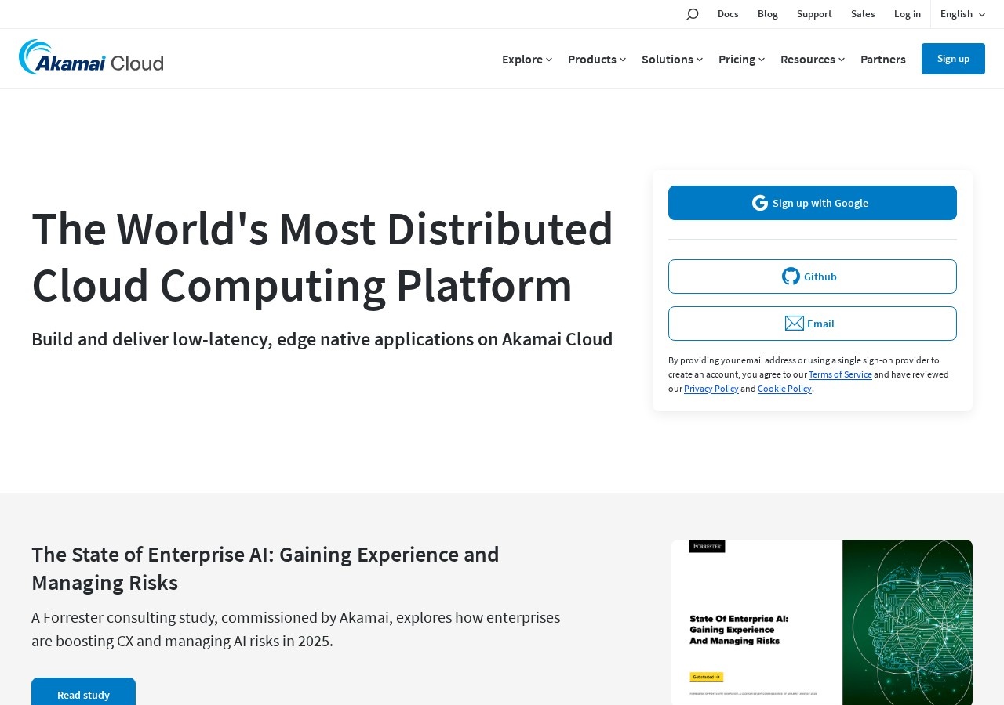
Task: Click the Google logo icon in sign-up
Action: click(x=760, y=203)
